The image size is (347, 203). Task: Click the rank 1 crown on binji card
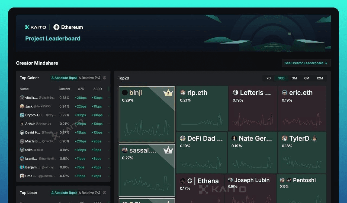coord(168,93)
